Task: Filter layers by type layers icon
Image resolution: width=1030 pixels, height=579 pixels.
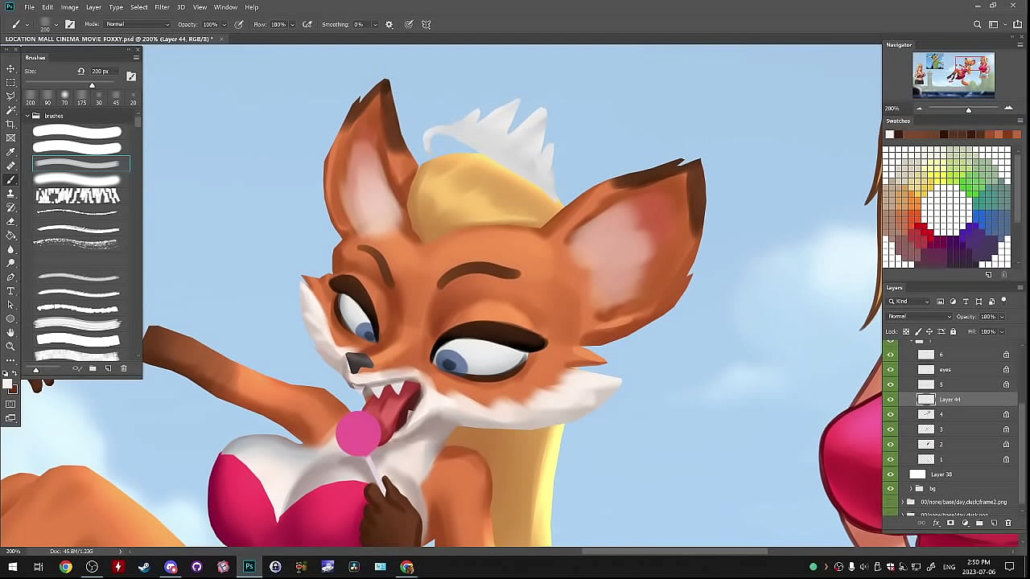Action: 966,302
